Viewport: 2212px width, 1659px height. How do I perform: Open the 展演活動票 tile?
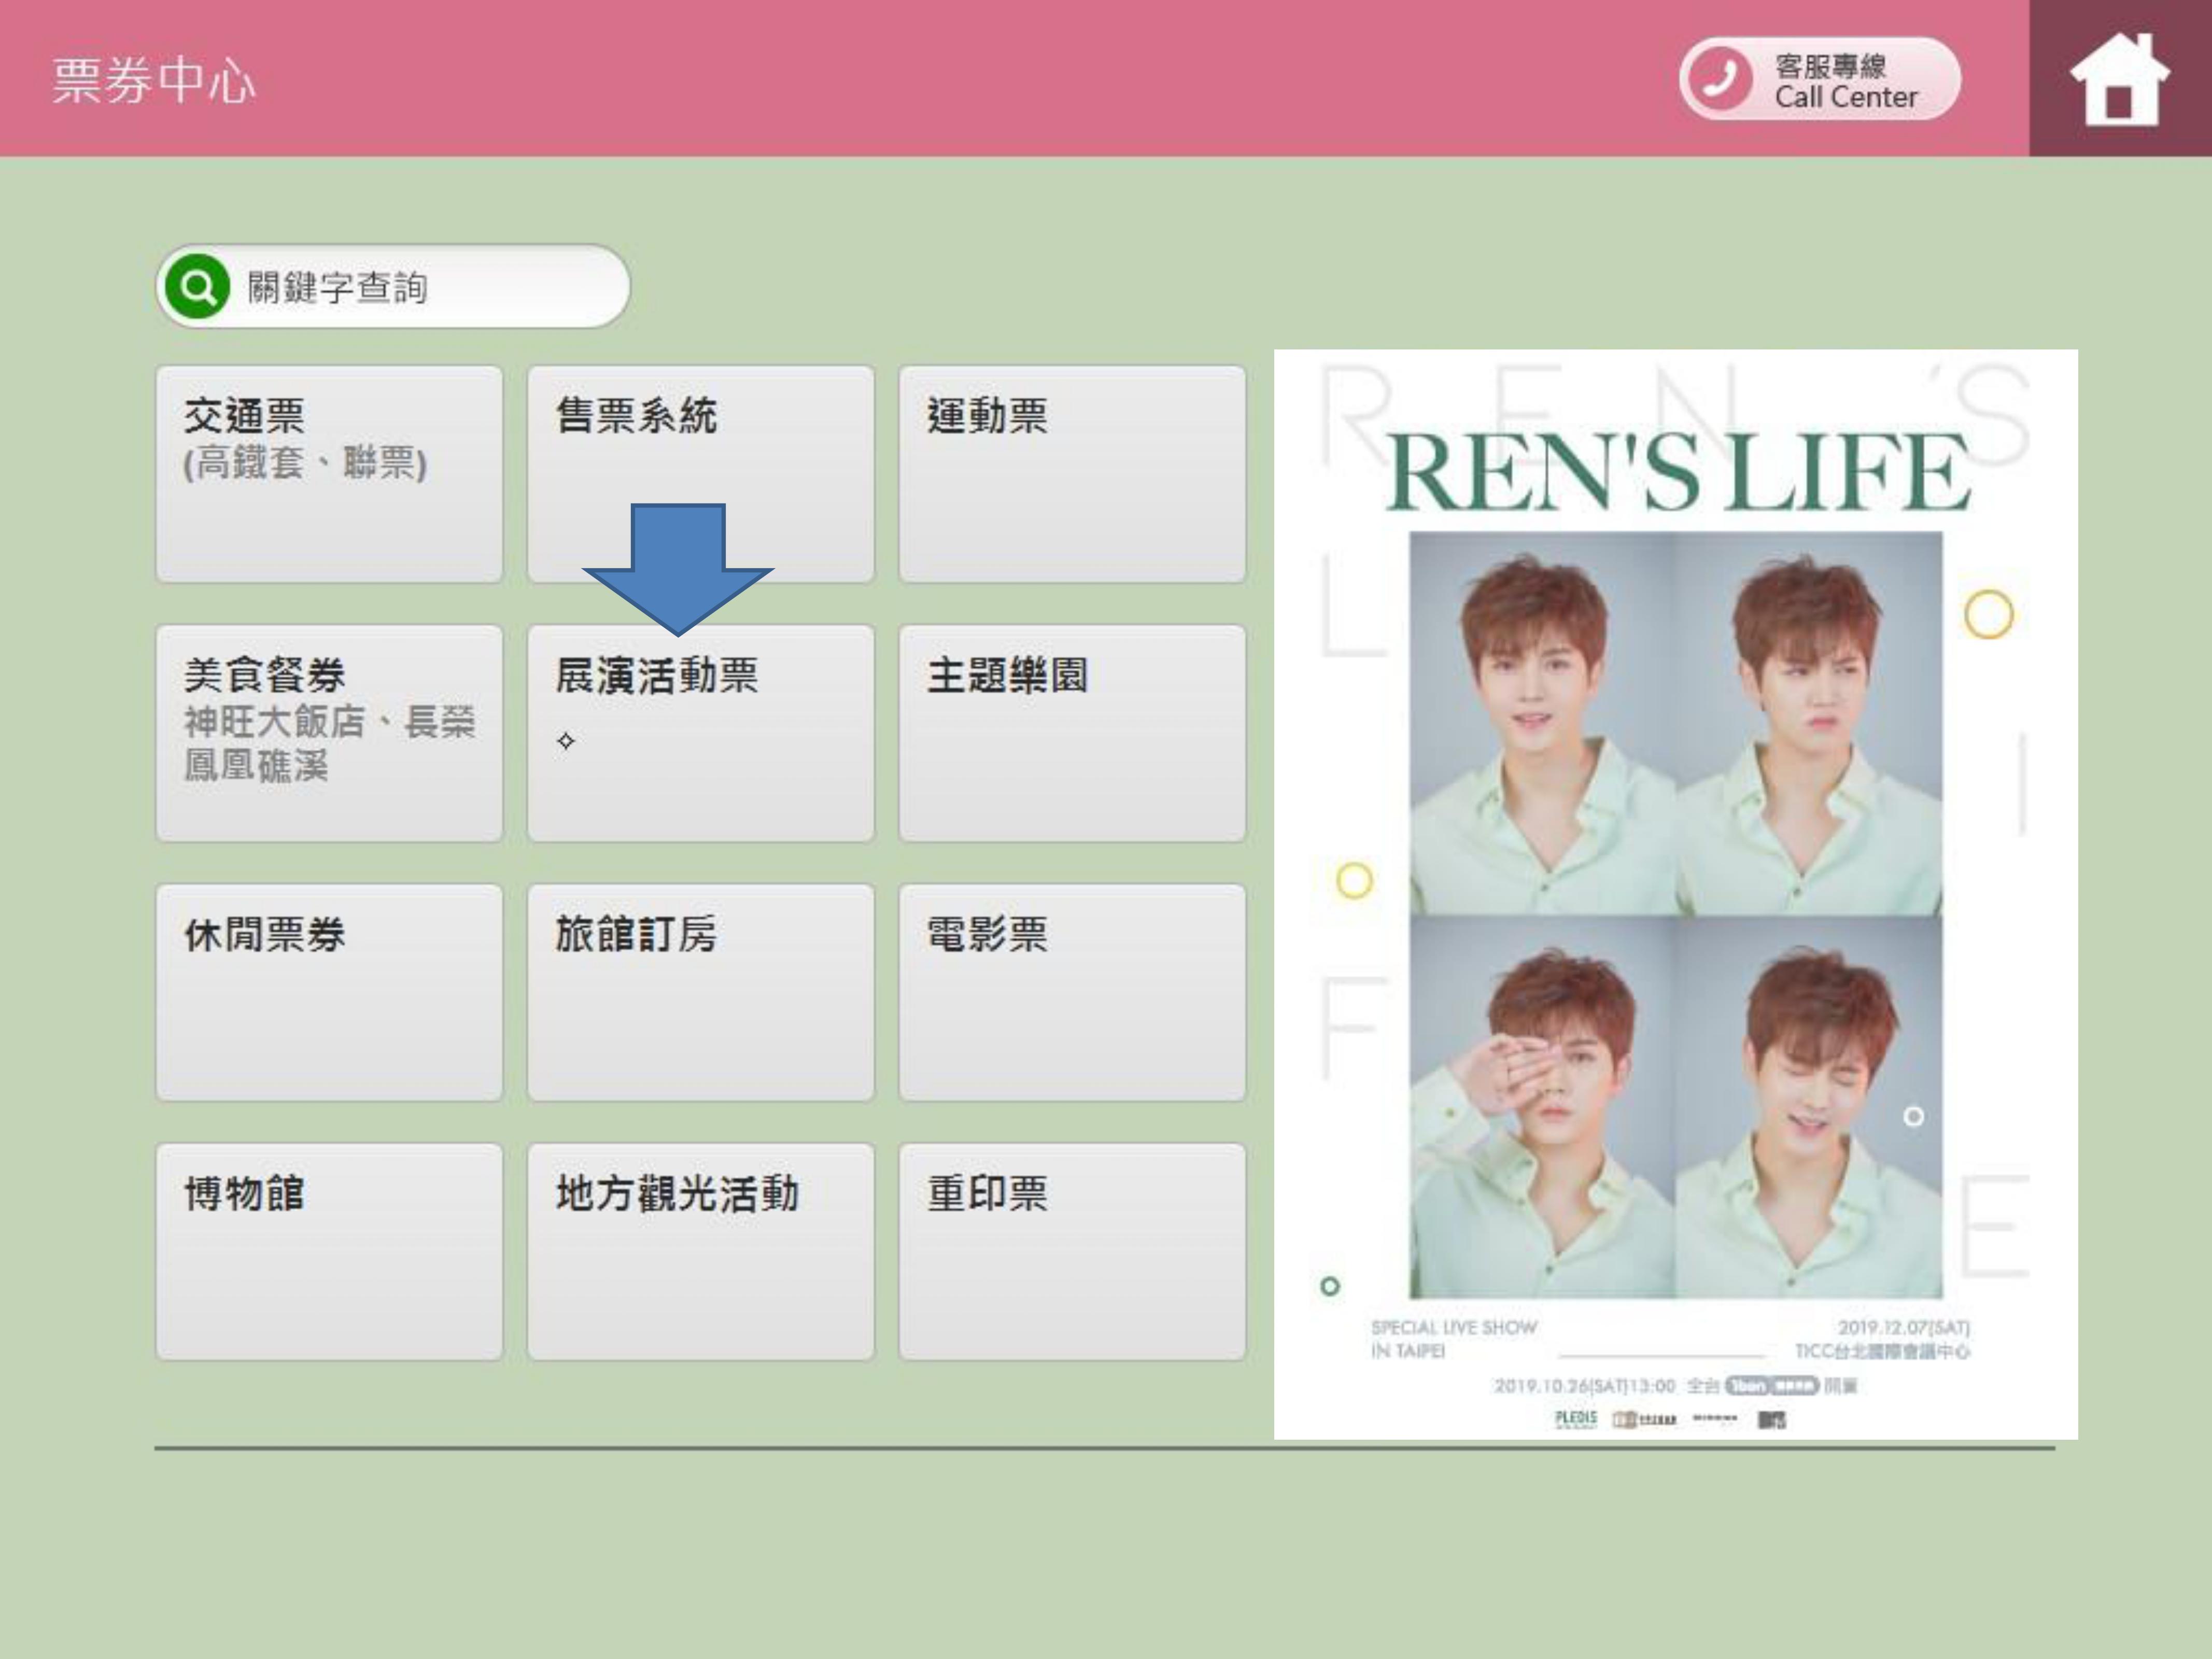[x=701, y=733]
